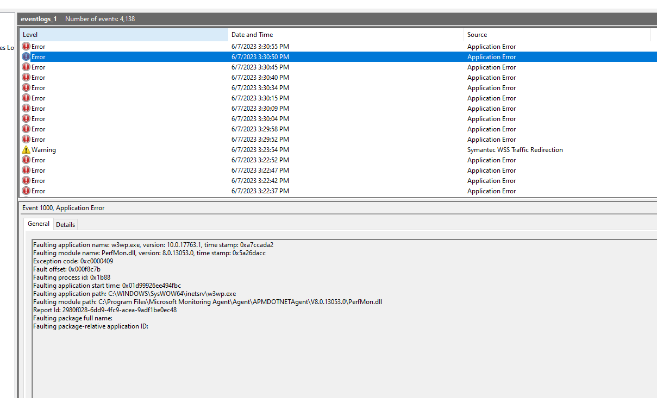Select the 6/7/2023 3:30:15 PM date cell
The image size is (657, 398).
pyautogui.click(x=260, y=98)
